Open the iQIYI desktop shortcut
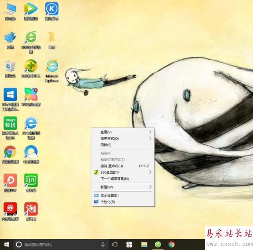Viewport: 253px width, 250px height. [x=31, y=181]
